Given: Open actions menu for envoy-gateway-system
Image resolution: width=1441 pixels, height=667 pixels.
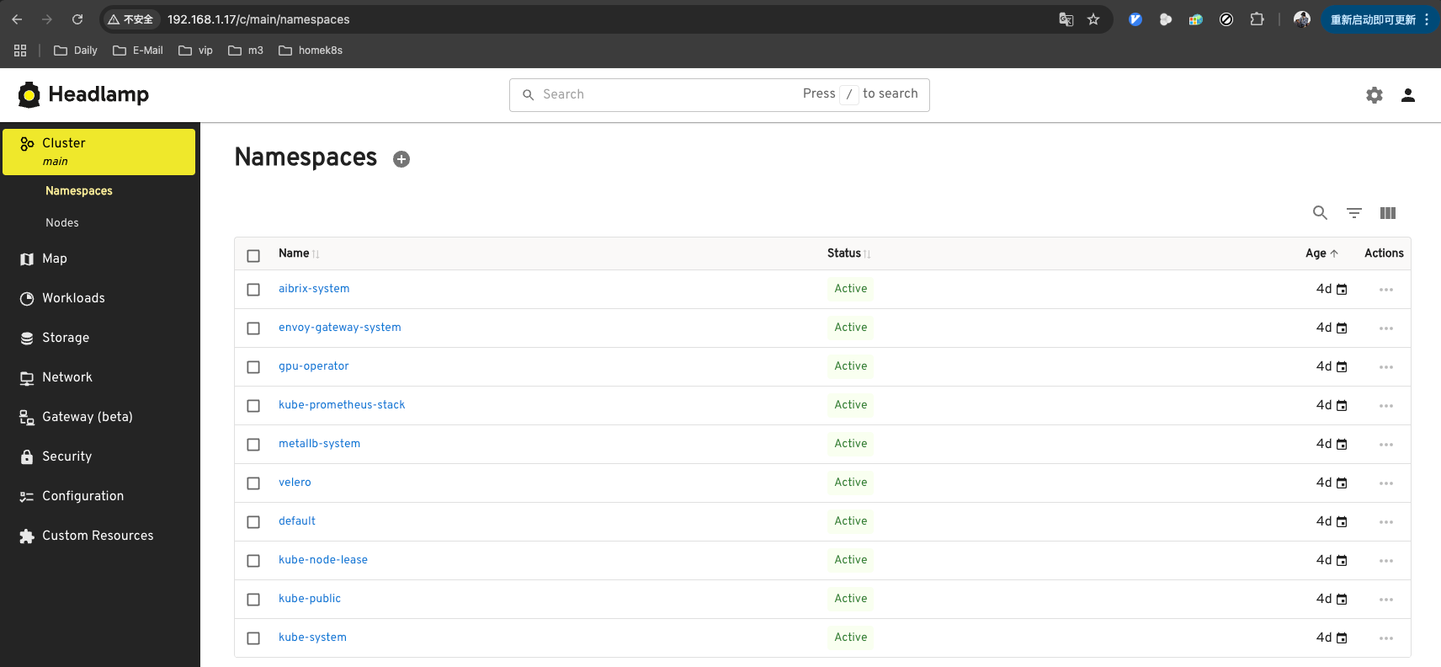Looking at the screenshot, I should [x=1386, y=328].
